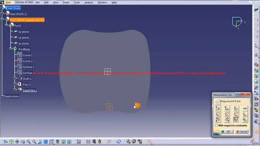Open the File menu
Screen dimensions: 260x146
[38, 2]
